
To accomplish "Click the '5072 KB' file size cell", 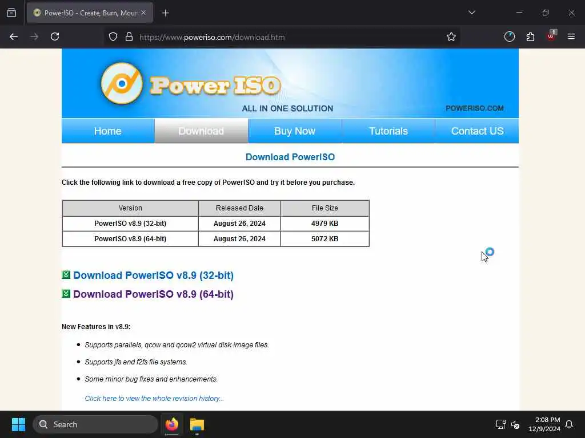I will click(x=324, y=239).
